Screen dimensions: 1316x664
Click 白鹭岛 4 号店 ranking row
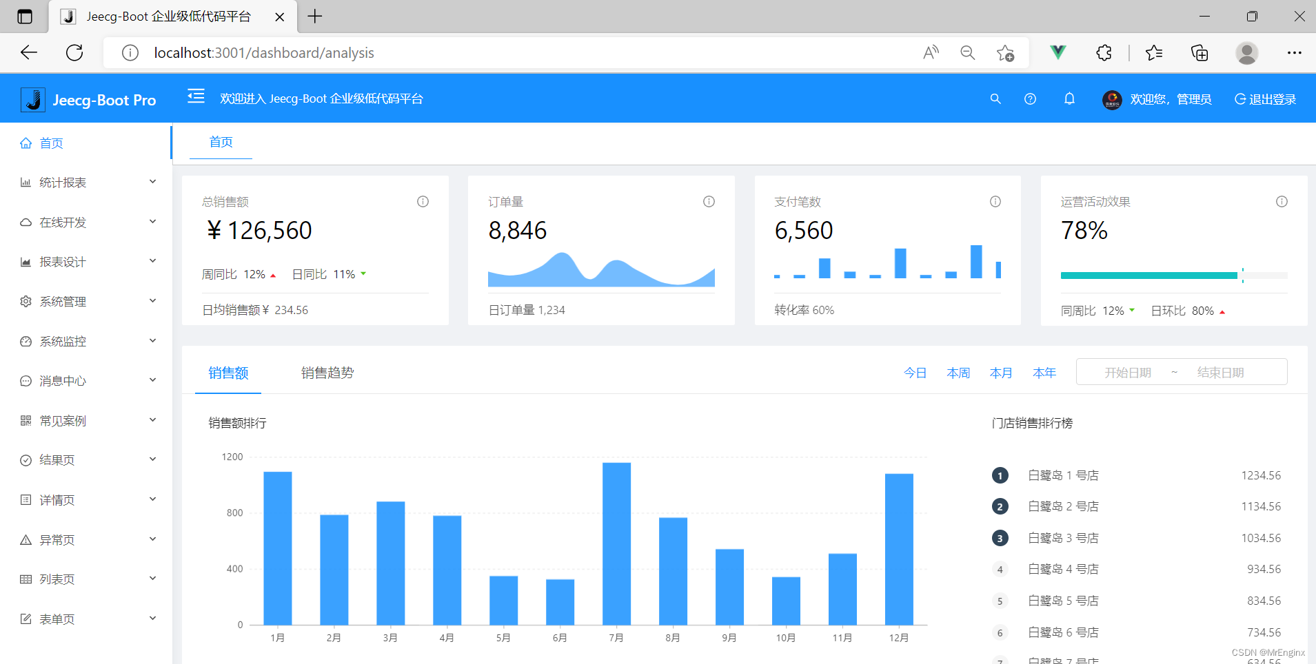pyautogui.click(x=1136, y=569)
